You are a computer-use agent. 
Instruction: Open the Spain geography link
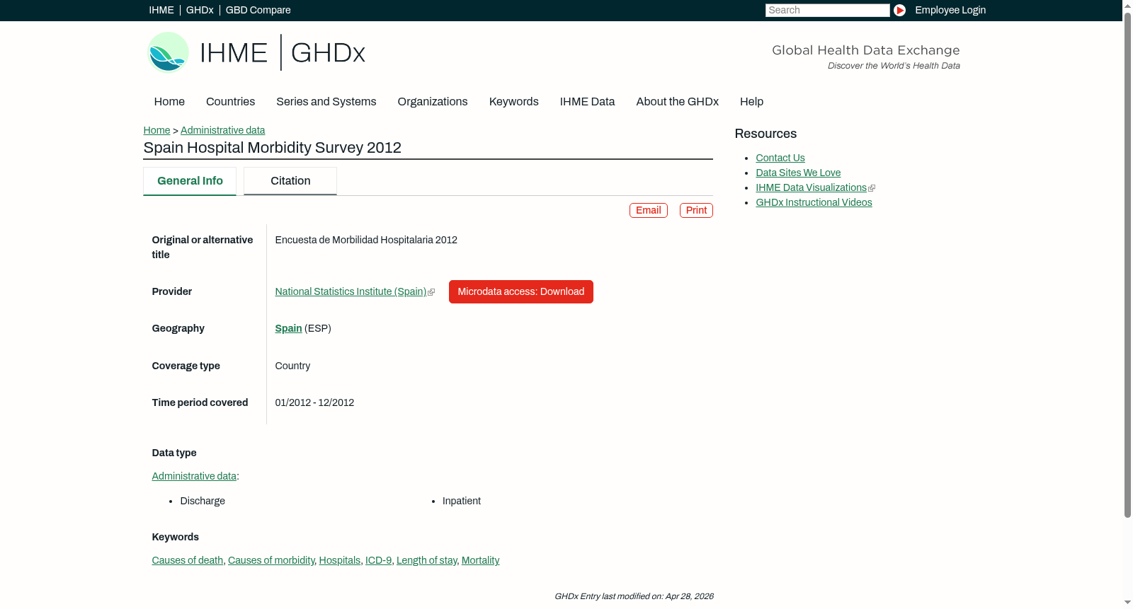coord(288,328)
